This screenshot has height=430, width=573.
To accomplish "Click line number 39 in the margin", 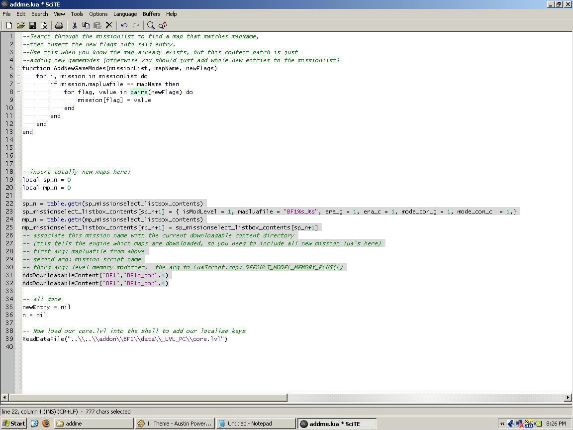I will point(9,338).
